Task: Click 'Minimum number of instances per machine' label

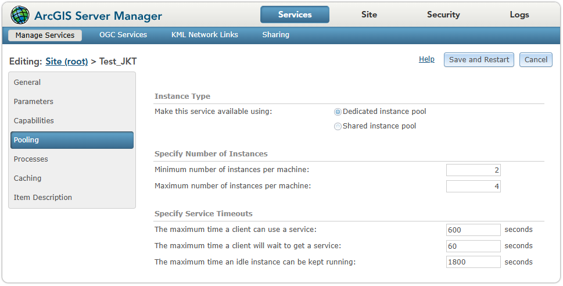Action: tap(232, 170)
